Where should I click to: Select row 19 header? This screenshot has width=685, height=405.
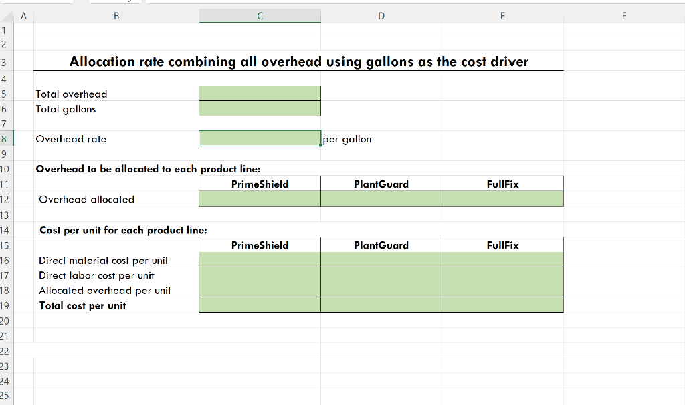(x=7, y=305)
